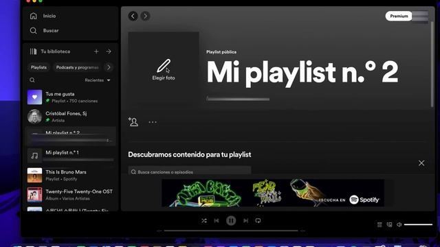
Task: Invite collaborators with add-user icon
Action: tap(133, 122)
